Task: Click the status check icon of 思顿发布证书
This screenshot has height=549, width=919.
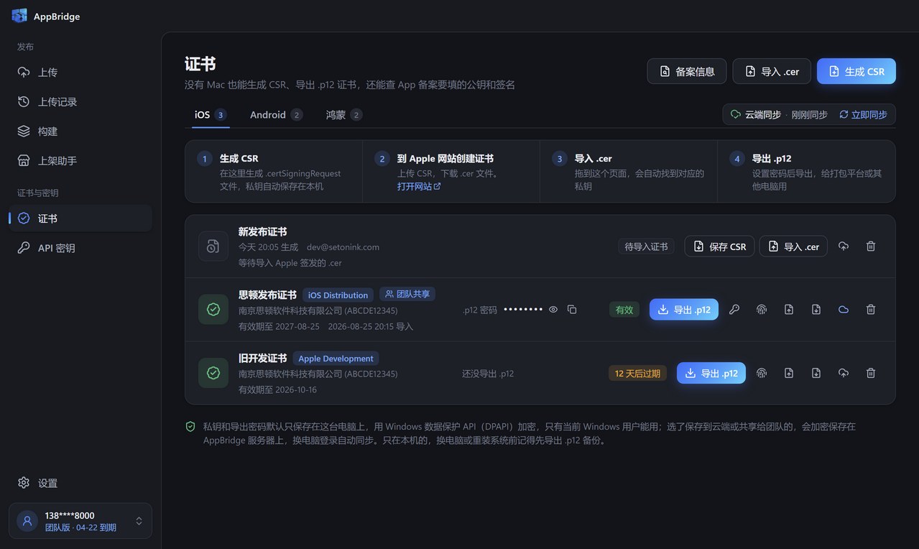Action: [x=213, y=310]
